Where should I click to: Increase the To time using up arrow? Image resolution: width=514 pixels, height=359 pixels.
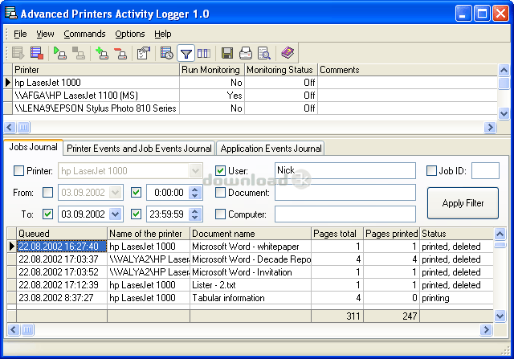pos(195,210)
